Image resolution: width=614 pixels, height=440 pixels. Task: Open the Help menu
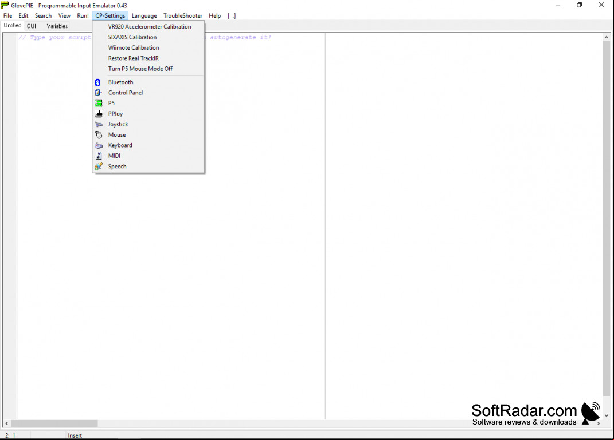(x=214, y=15)
